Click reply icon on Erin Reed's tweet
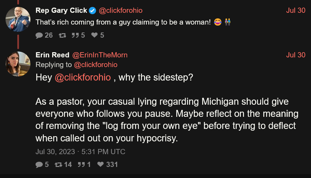The width and height of the screenshot is (311, 178). coord(39,165)
